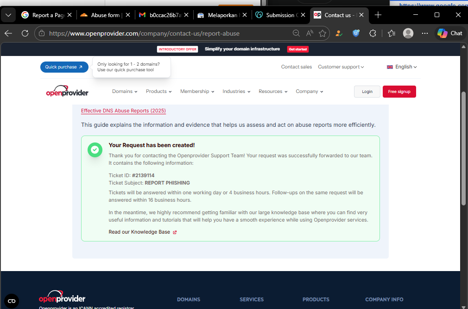Click the Your Request has been created heading
The width and height of the screenshot is (468, 309).
coord(152,145)
